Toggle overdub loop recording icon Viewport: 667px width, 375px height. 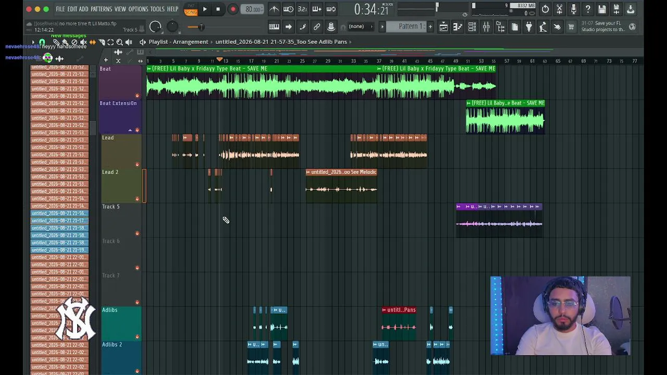pyautogui.click(x=316, y=9)
